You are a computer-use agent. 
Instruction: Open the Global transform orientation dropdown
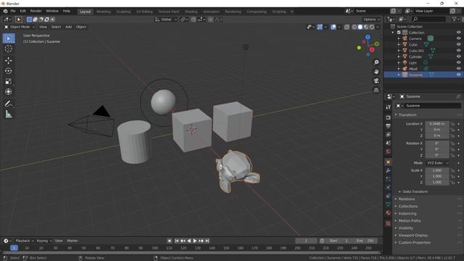(x=166, y=20)
